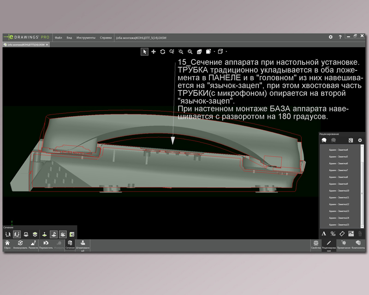Viewport: 369px width, 295px height.
Task: Insert image markup in review panel
Action: coord(351,234)
